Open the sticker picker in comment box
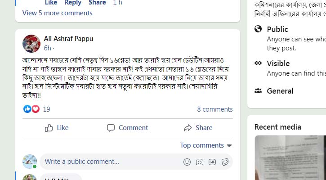The width and height of the screenshot is (326, 180). click(225, 162)
